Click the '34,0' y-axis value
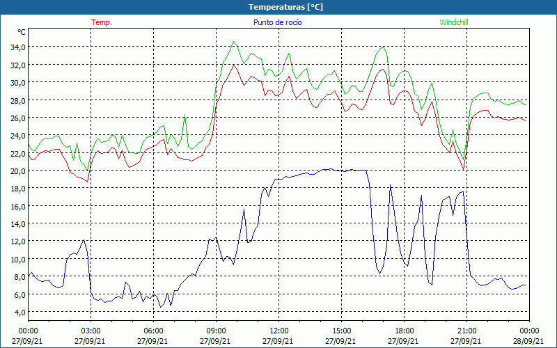The width and height of the screenshot is (557, 348). (18, 47)
